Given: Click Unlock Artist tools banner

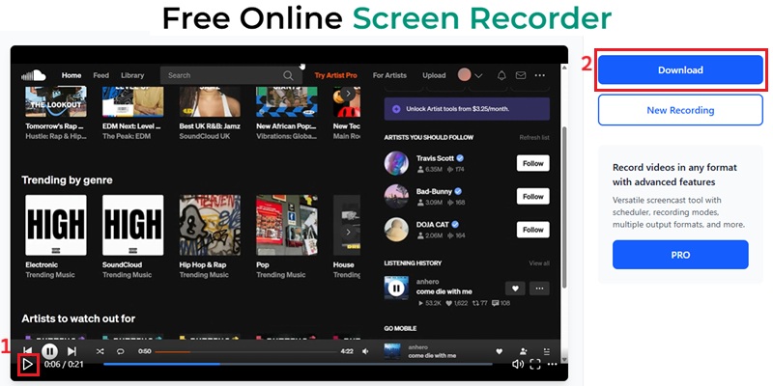Looking at the screenshot, I should click(x=467, y=109).
